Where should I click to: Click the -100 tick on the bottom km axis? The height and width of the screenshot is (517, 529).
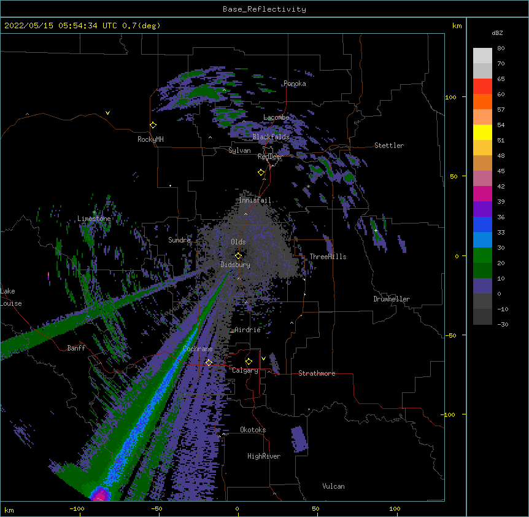[77, 508]
